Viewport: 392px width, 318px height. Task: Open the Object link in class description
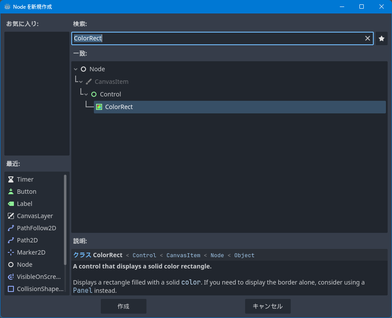coord(244,255)
